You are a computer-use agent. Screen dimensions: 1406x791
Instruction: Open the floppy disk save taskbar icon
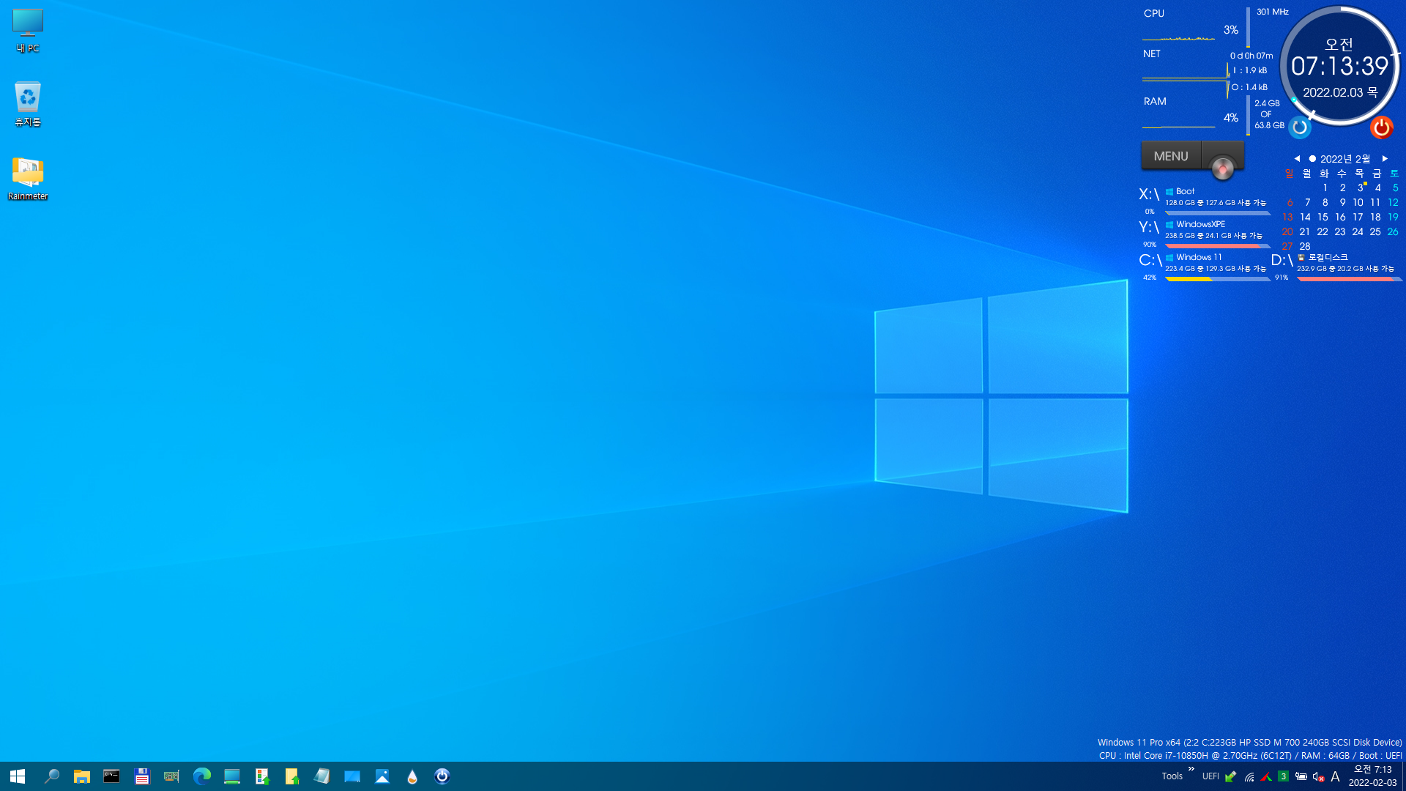[x=142, y=776]
